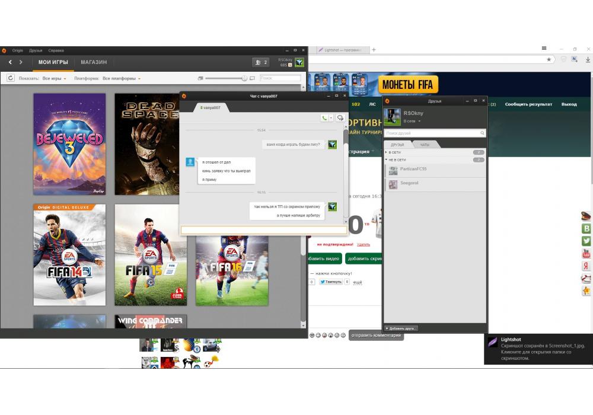
Task: Click the Origin logo in main window
Action: pos(4,50)
